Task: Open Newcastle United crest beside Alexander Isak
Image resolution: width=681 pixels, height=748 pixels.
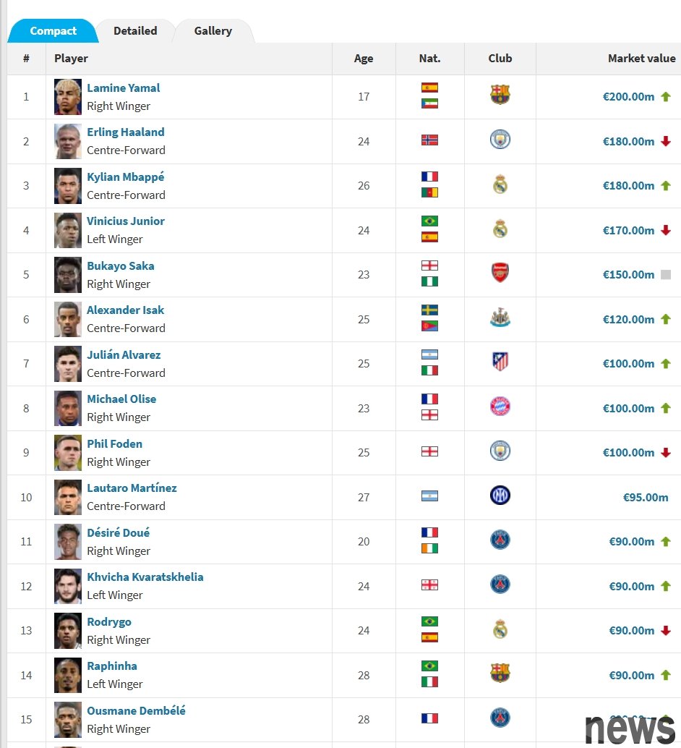Action: [x=500, y=318]
